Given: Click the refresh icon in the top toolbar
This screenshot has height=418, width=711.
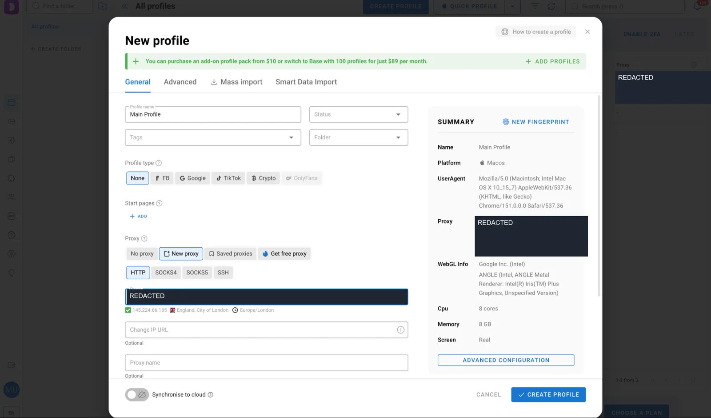Looking at the screenshot, I should 551,6.
